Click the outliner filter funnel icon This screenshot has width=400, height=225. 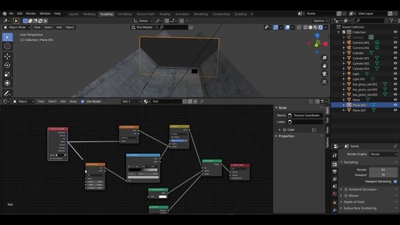392,21
